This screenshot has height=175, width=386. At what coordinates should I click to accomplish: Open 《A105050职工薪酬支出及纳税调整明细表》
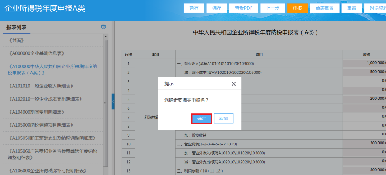coord(52,138)
